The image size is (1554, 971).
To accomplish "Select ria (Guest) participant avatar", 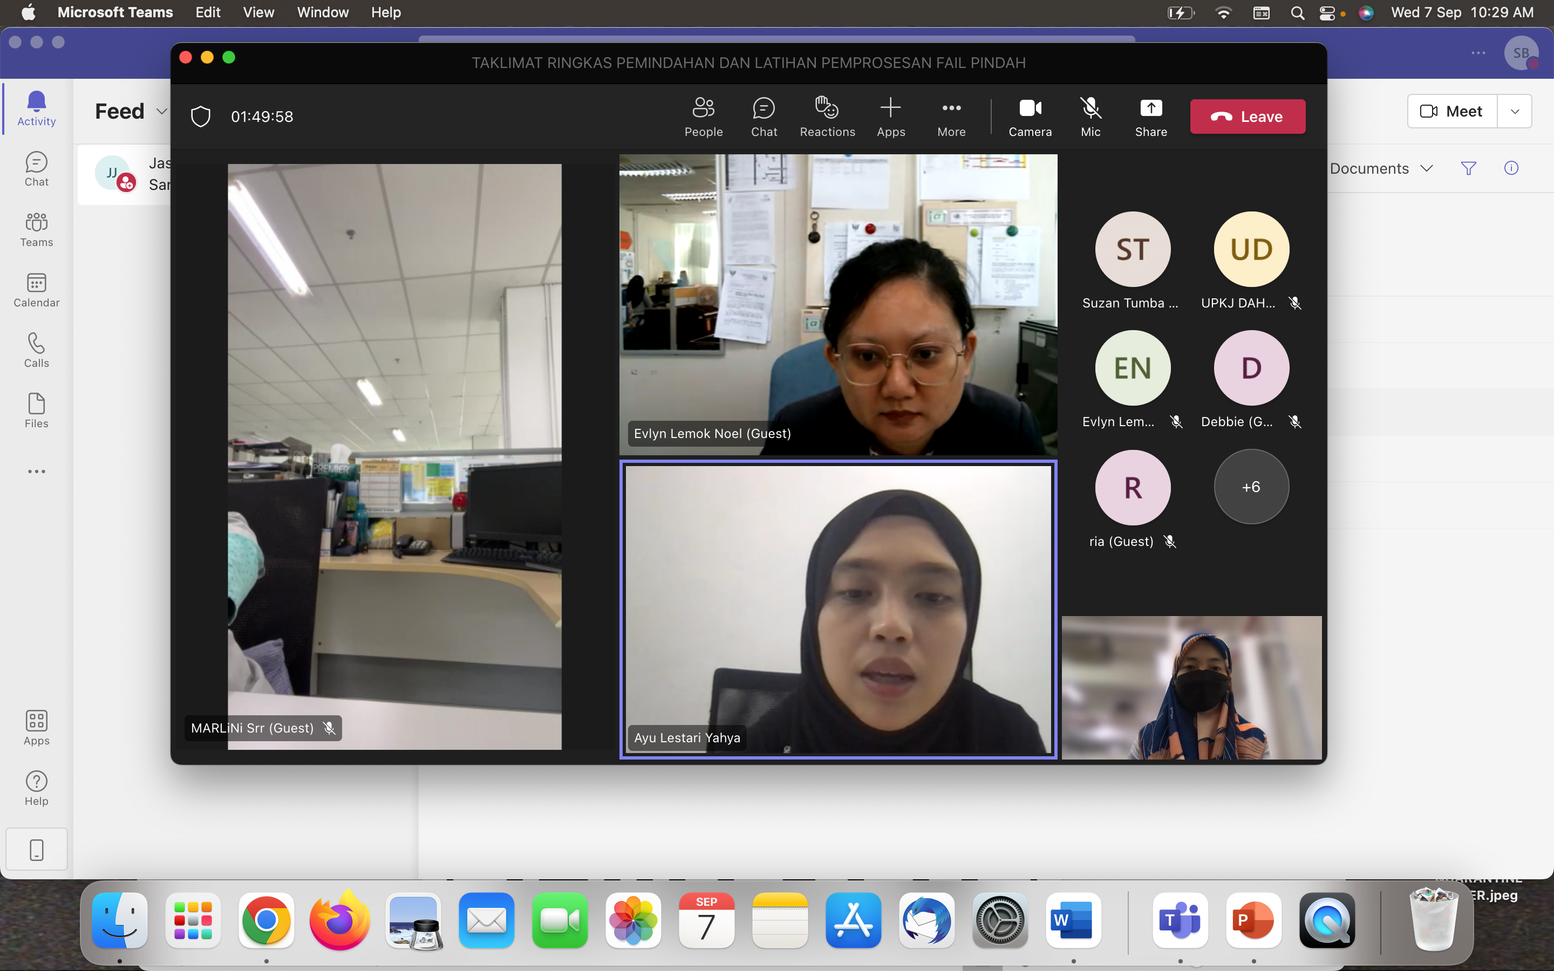I will (1133, 488).
